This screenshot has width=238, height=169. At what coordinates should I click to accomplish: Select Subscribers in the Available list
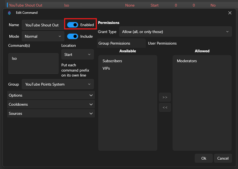pos(112,61)
